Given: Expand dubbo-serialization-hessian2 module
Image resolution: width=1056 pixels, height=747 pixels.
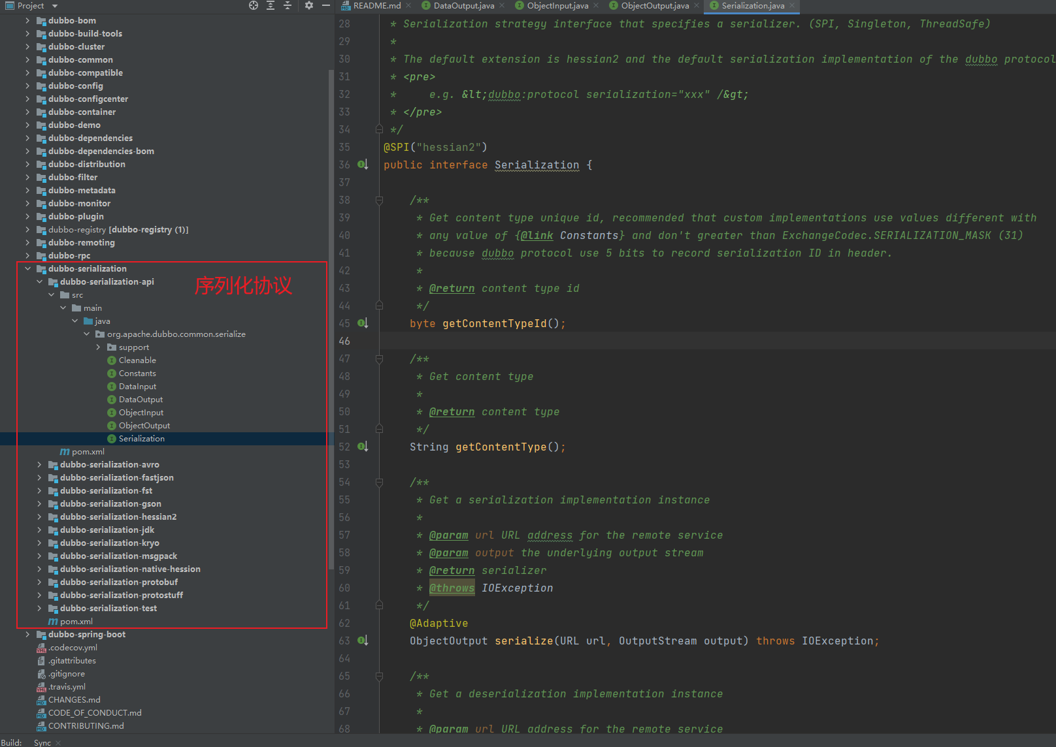Looking at the screenshot, I should tap(39, 517).
